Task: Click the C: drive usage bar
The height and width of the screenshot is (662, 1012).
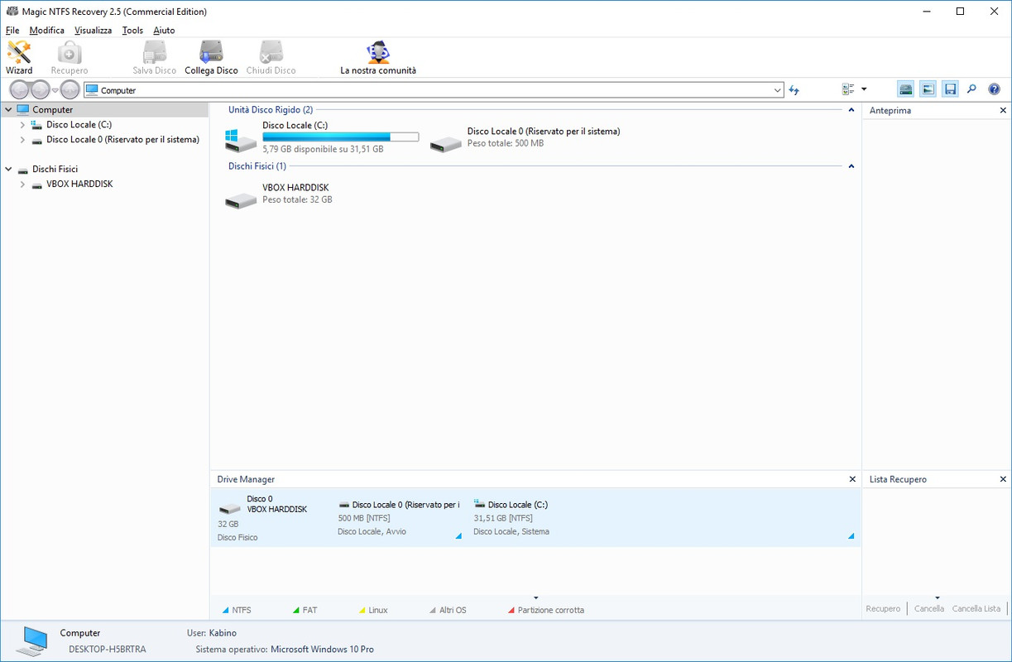Action: 340,137
